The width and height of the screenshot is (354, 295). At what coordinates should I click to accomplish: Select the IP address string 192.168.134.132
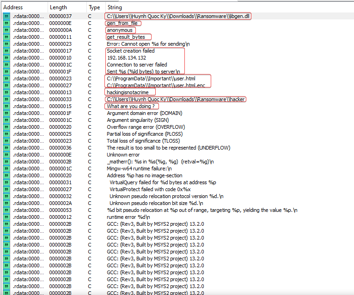[127, 58]
